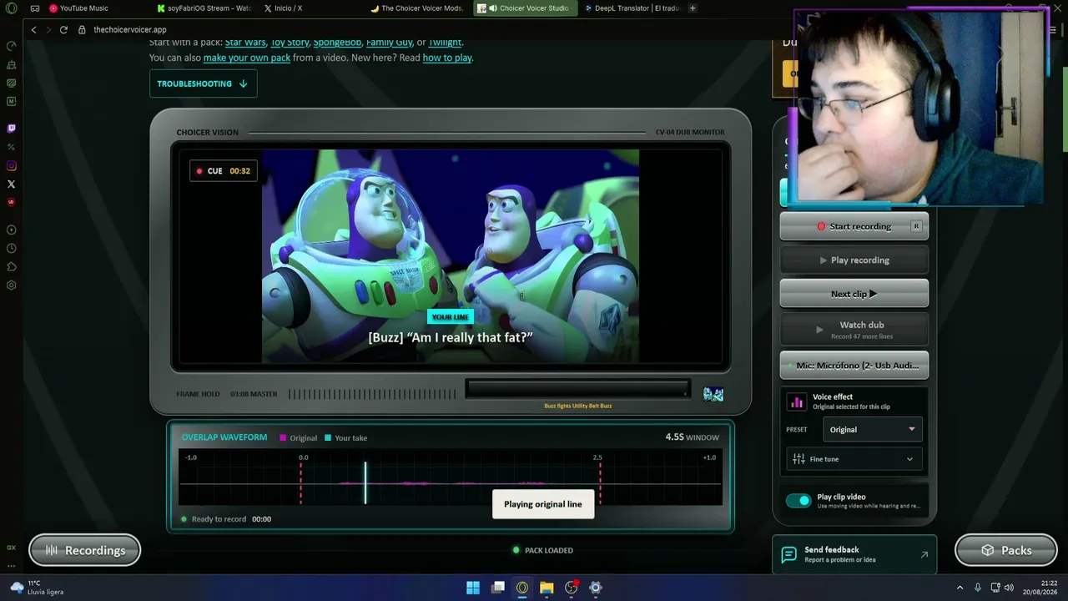Open browser history clock icon in sidebar

click(x=11, y=249)
